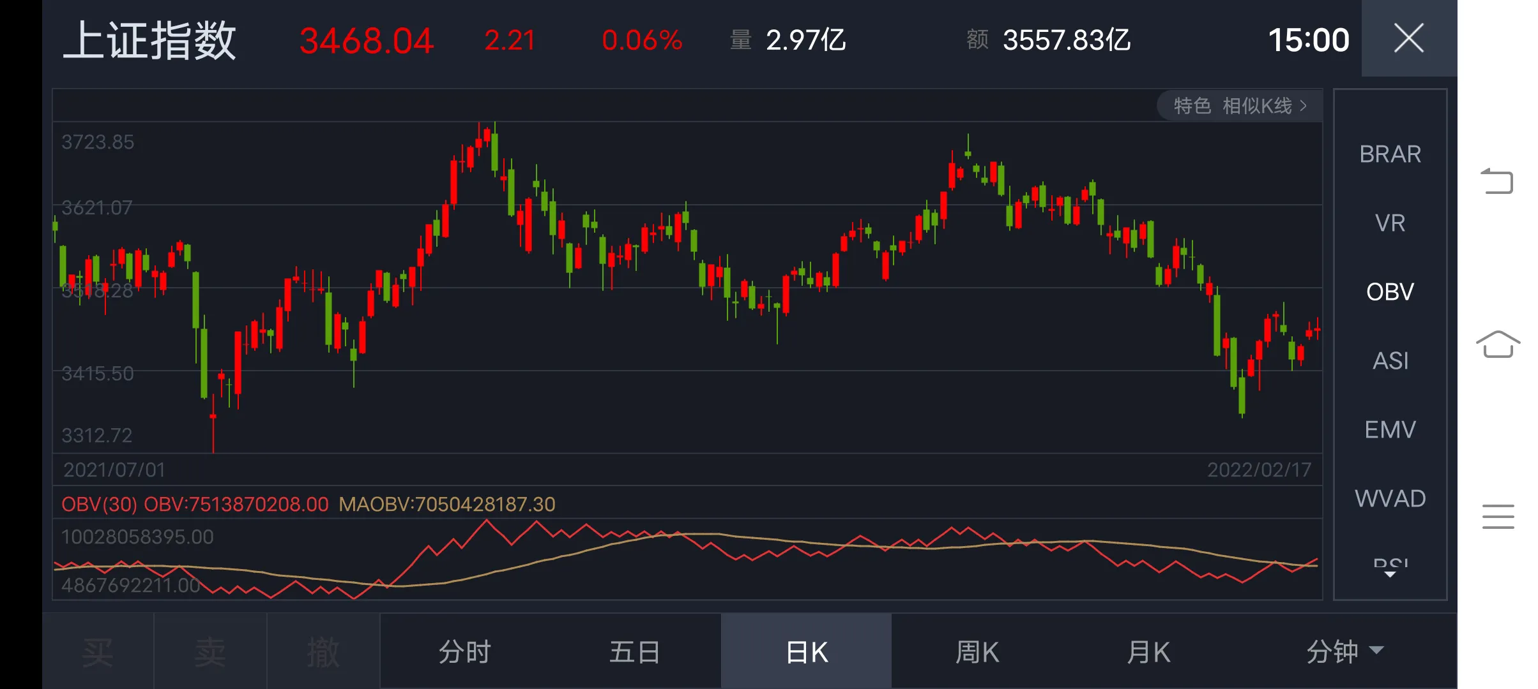Tap the volume value 2.97亿
This screenshot has width=1538, height=689.
pyautogui.click(x=806, y=40)
